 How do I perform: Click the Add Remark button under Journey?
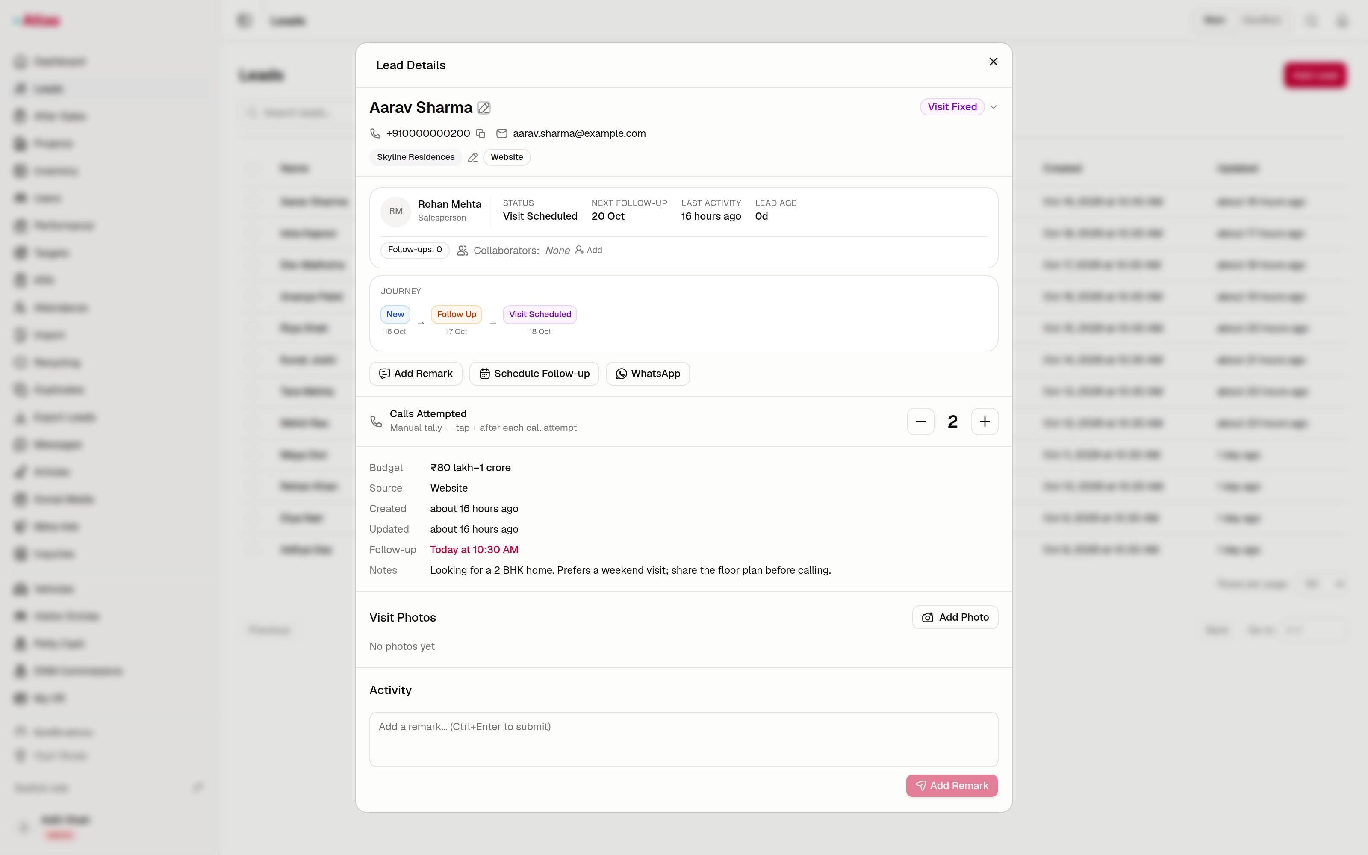point(416,374)
